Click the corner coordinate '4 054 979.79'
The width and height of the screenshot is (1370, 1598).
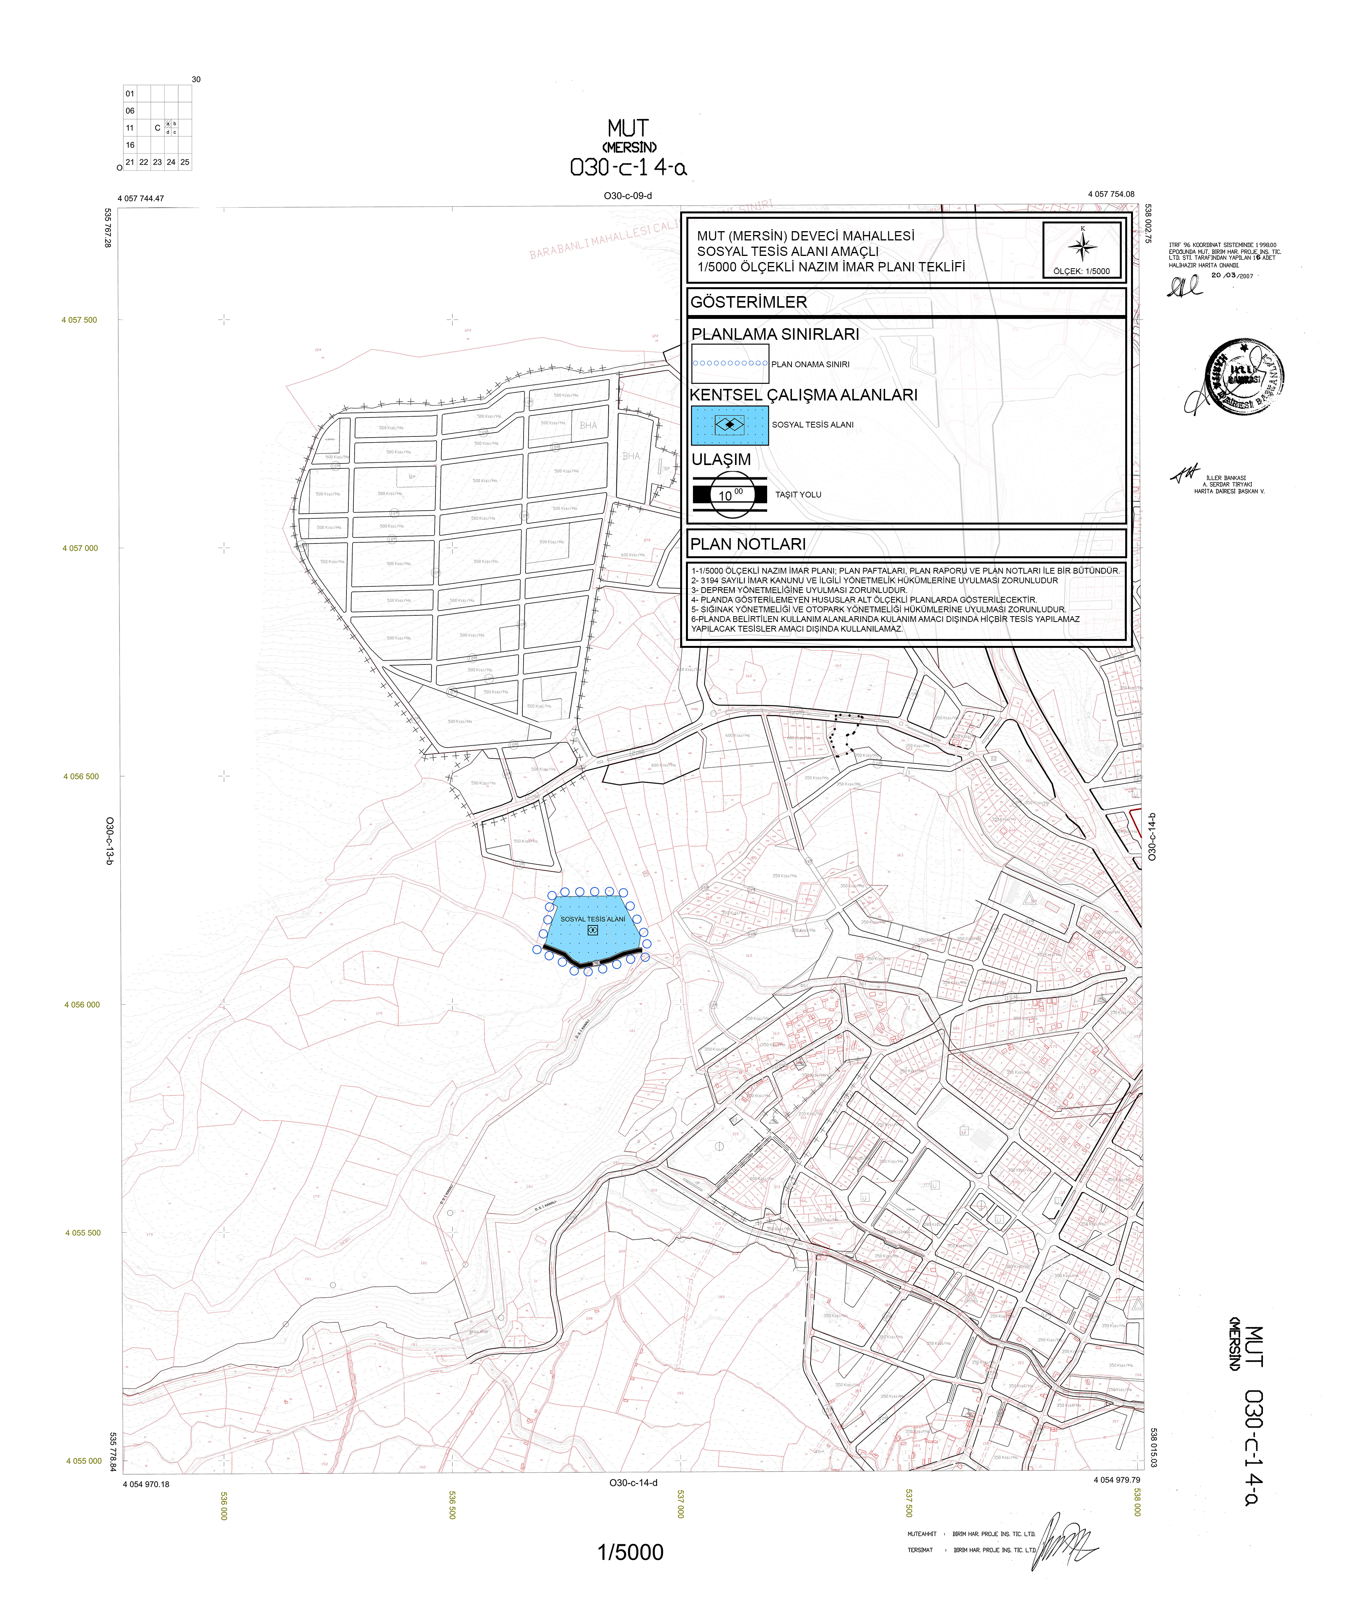point(1116,1480)
